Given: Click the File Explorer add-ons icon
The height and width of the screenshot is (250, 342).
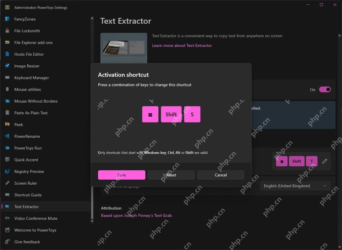Looking at the screenshot, I should [7, 42].
